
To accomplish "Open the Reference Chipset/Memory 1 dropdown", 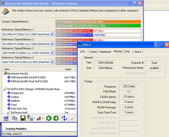I will click(x=52, y=34).
